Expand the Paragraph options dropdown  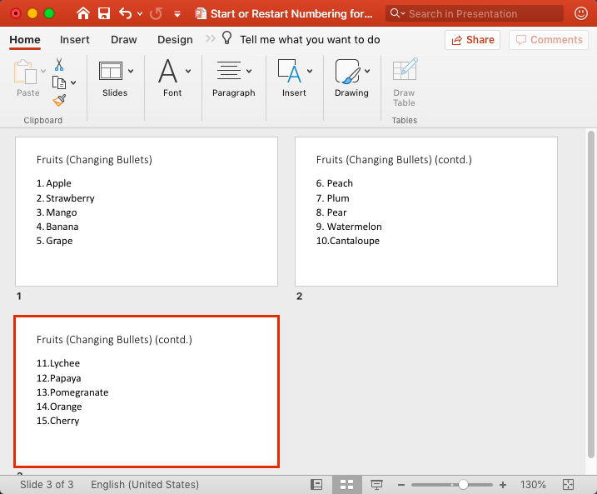233,79
